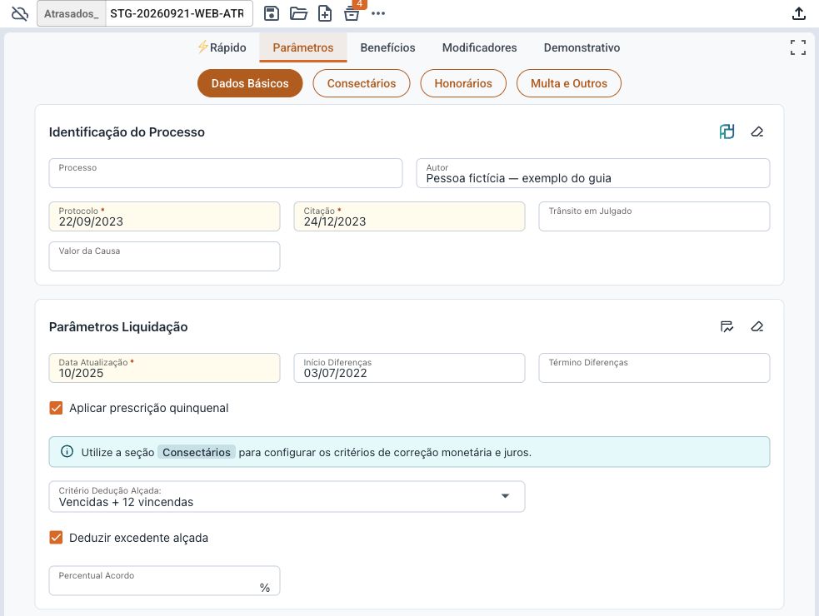Switch to the Rápido tab
819x616 pixels.
click(222, 47)
